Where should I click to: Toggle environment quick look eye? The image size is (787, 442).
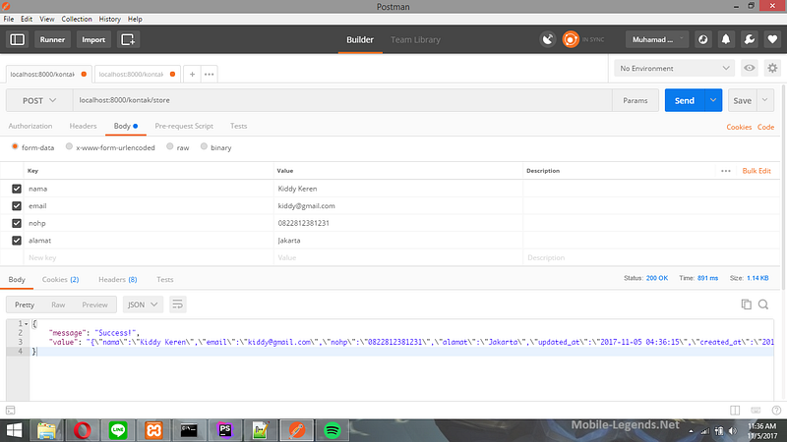[750, 68]
